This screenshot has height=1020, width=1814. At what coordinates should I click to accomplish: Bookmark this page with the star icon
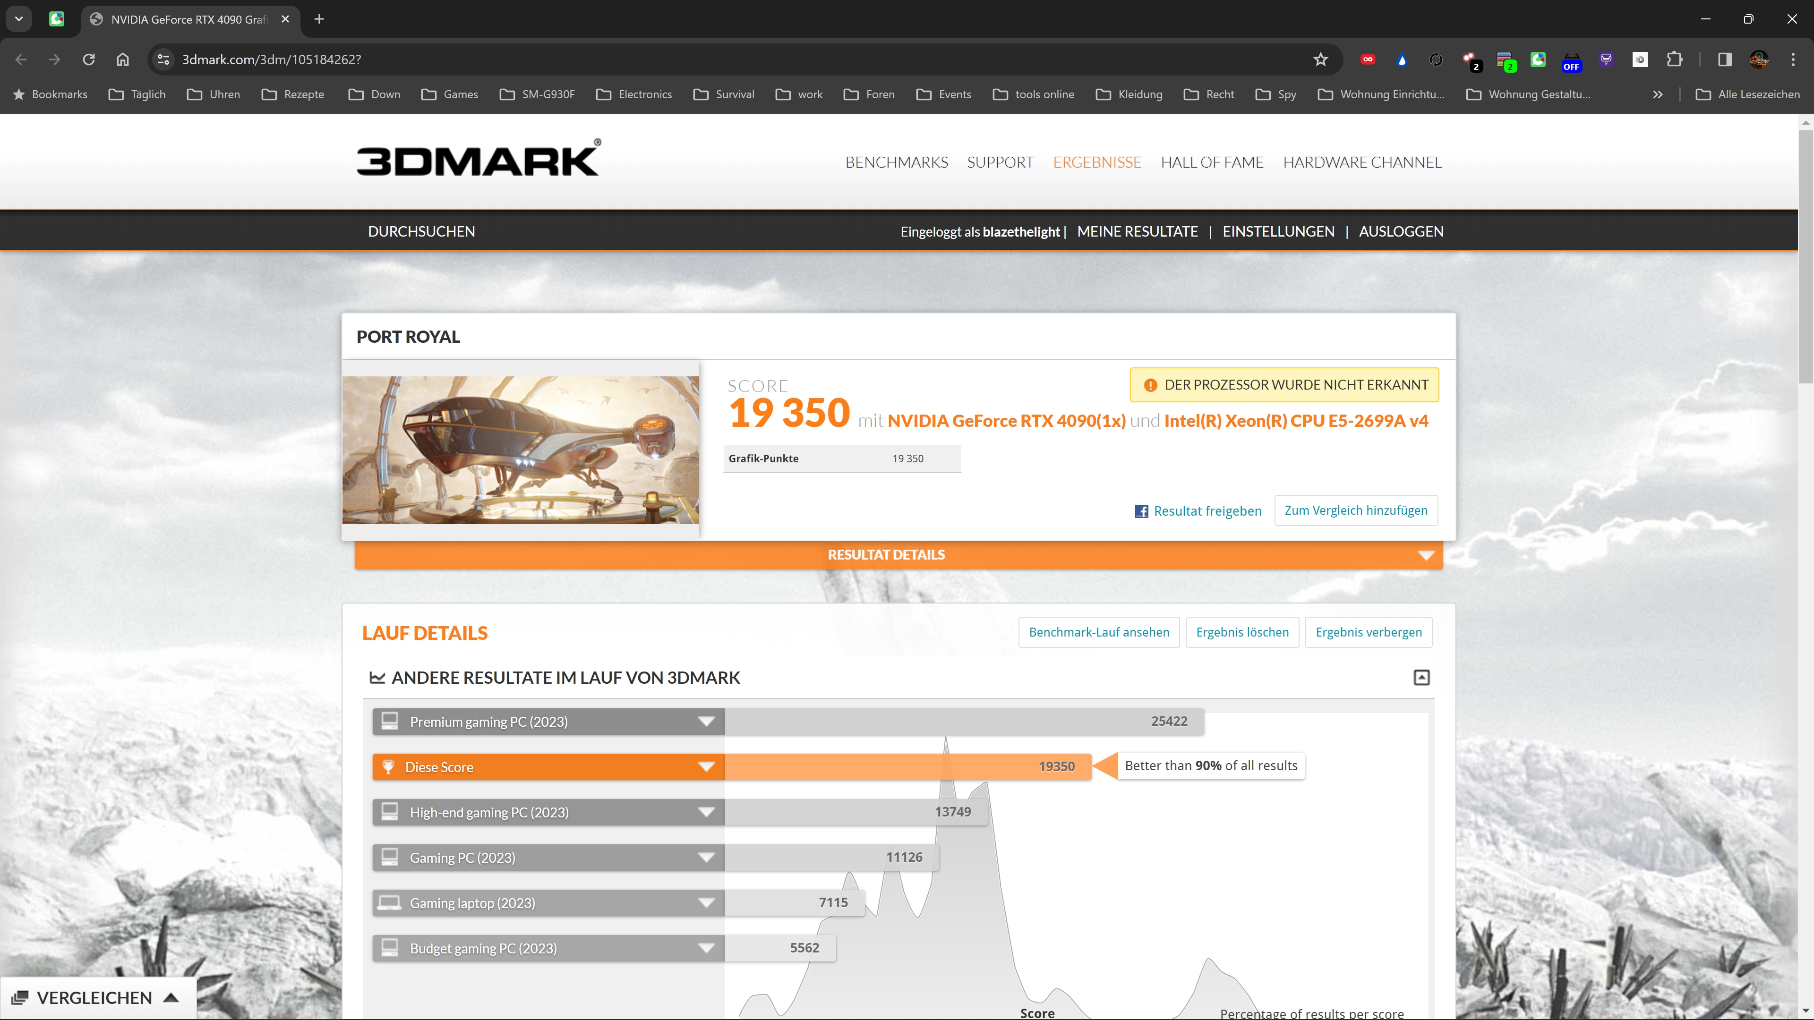[x=1320, y=60]
